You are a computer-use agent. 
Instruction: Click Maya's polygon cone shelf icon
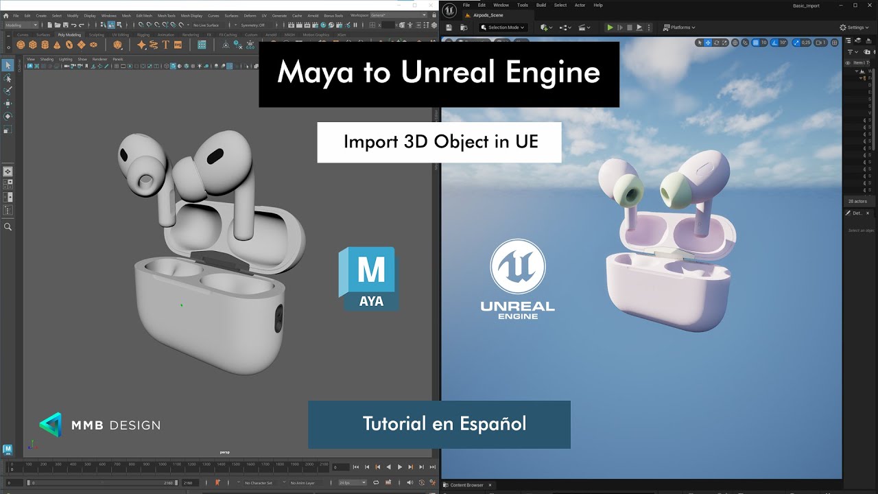pyautogui.click(x=57, y=45)
